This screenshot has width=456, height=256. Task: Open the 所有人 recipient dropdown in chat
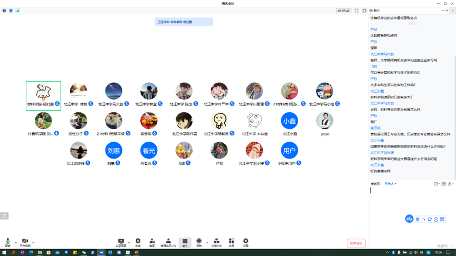point(391,184)
